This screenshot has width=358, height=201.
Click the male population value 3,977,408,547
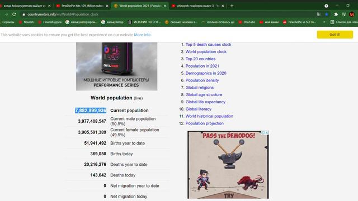(92, 121)
